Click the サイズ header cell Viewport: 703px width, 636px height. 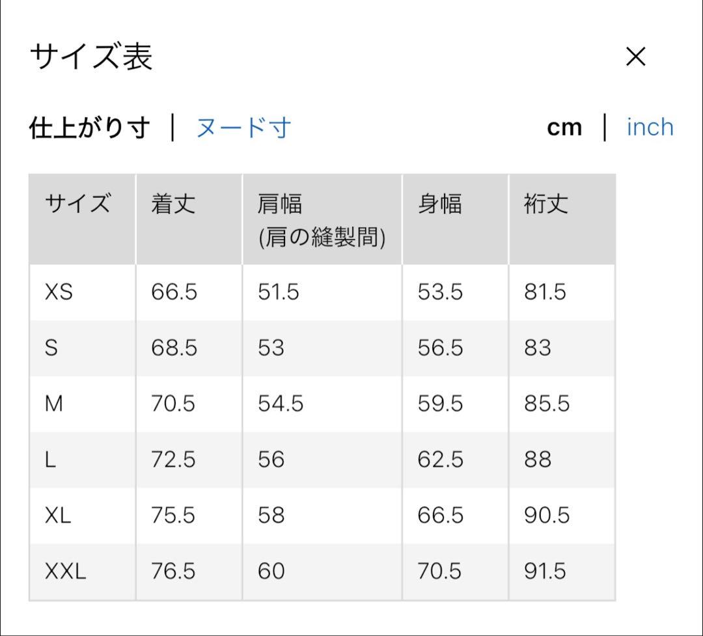[x=78, y=204]
